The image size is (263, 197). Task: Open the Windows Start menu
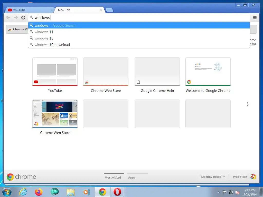[x=7, y=192]
